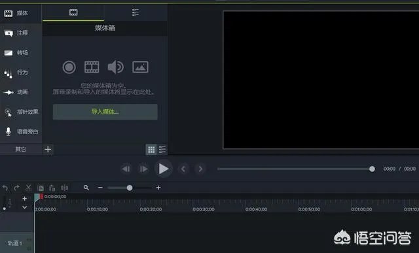
Task: Click the audio speaker icon in media bin
Action: pos(115,67)
